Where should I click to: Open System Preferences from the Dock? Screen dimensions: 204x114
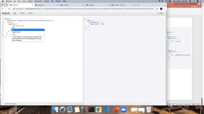[x=84, y=110]
